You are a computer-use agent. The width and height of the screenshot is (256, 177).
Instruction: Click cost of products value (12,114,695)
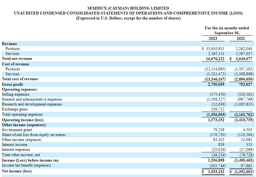coord(215,69)
